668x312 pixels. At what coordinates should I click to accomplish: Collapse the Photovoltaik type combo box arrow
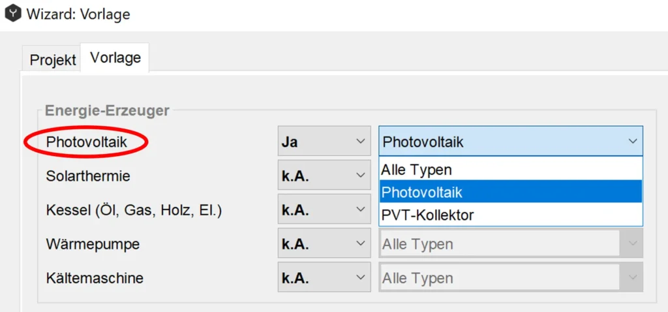(x=633, y=141)
